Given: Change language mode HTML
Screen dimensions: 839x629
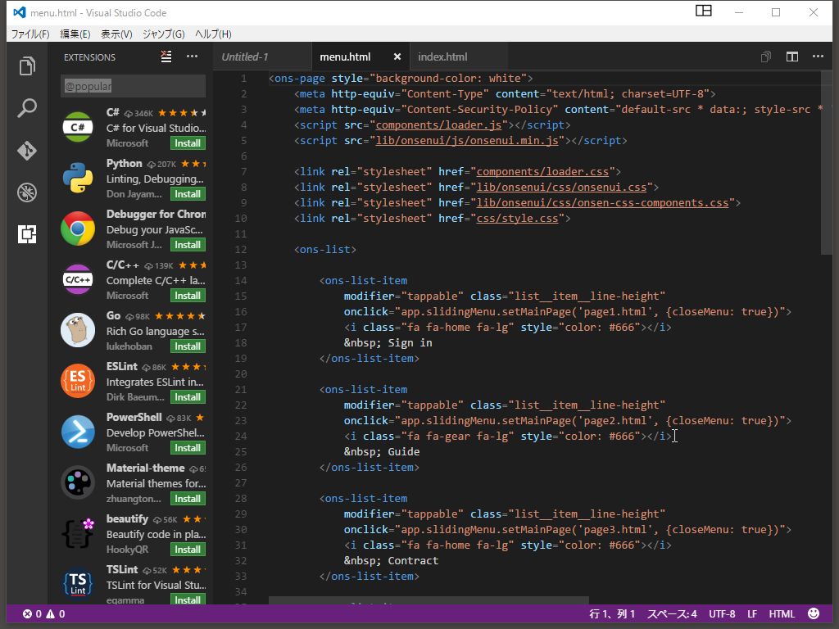Looking at the screenshot, I should pos(782,614).
